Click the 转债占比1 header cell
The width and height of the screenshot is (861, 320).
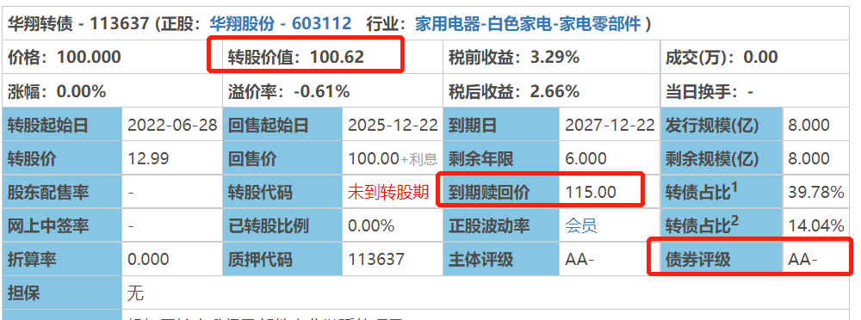pyautogui.click(x=722, y=192)
